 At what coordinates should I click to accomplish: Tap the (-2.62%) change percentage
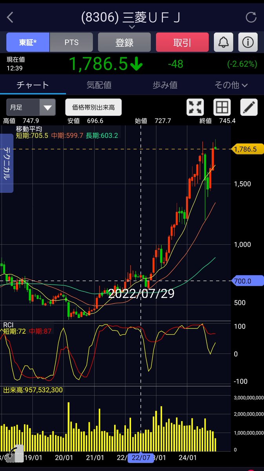[242, 64]
